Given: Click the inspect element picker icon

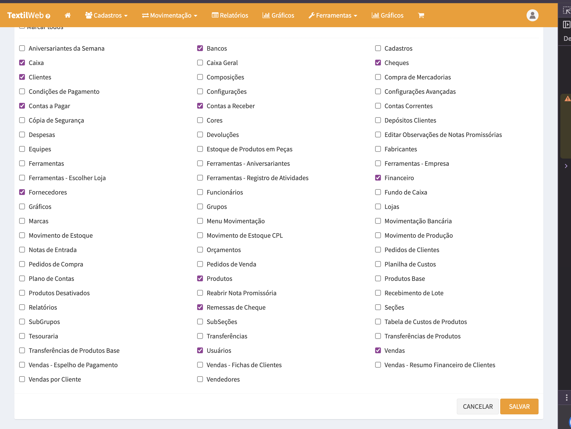Looking at the screenshot, I should click(566, 10).
